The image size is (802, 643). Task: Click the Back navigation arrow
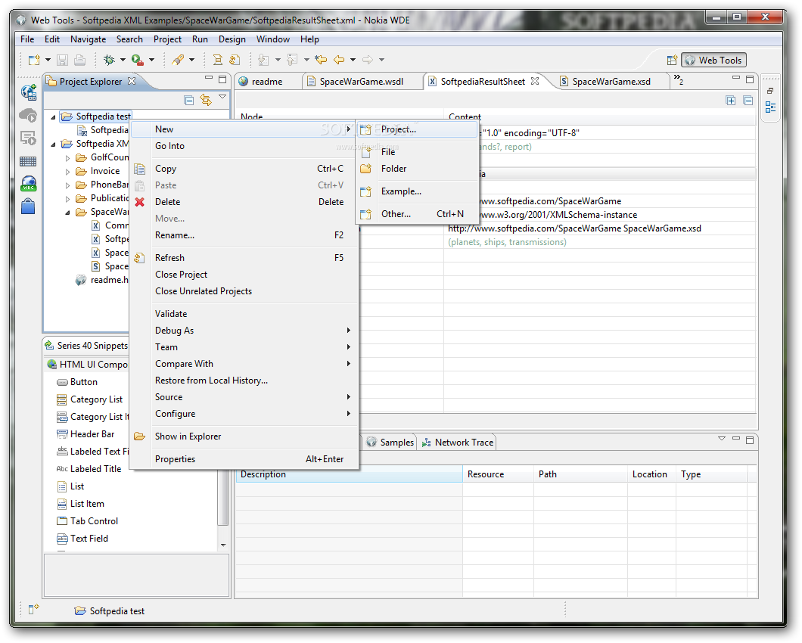pos(339,60)
